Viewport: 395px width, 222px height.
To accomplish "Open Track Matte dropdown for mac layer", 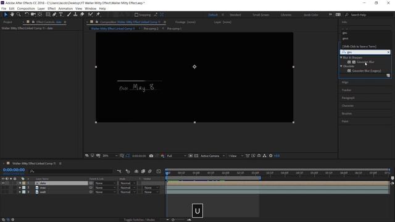I will coord(151,187).
